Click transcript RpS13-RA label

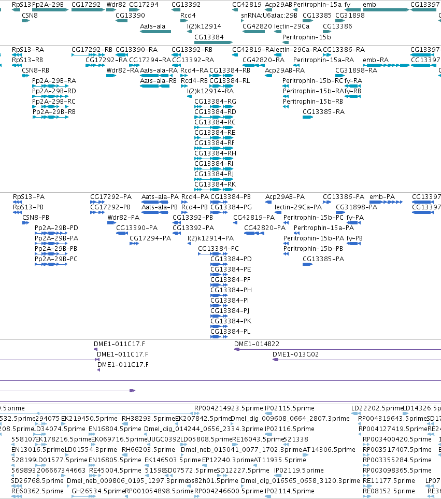coord(28,50)
